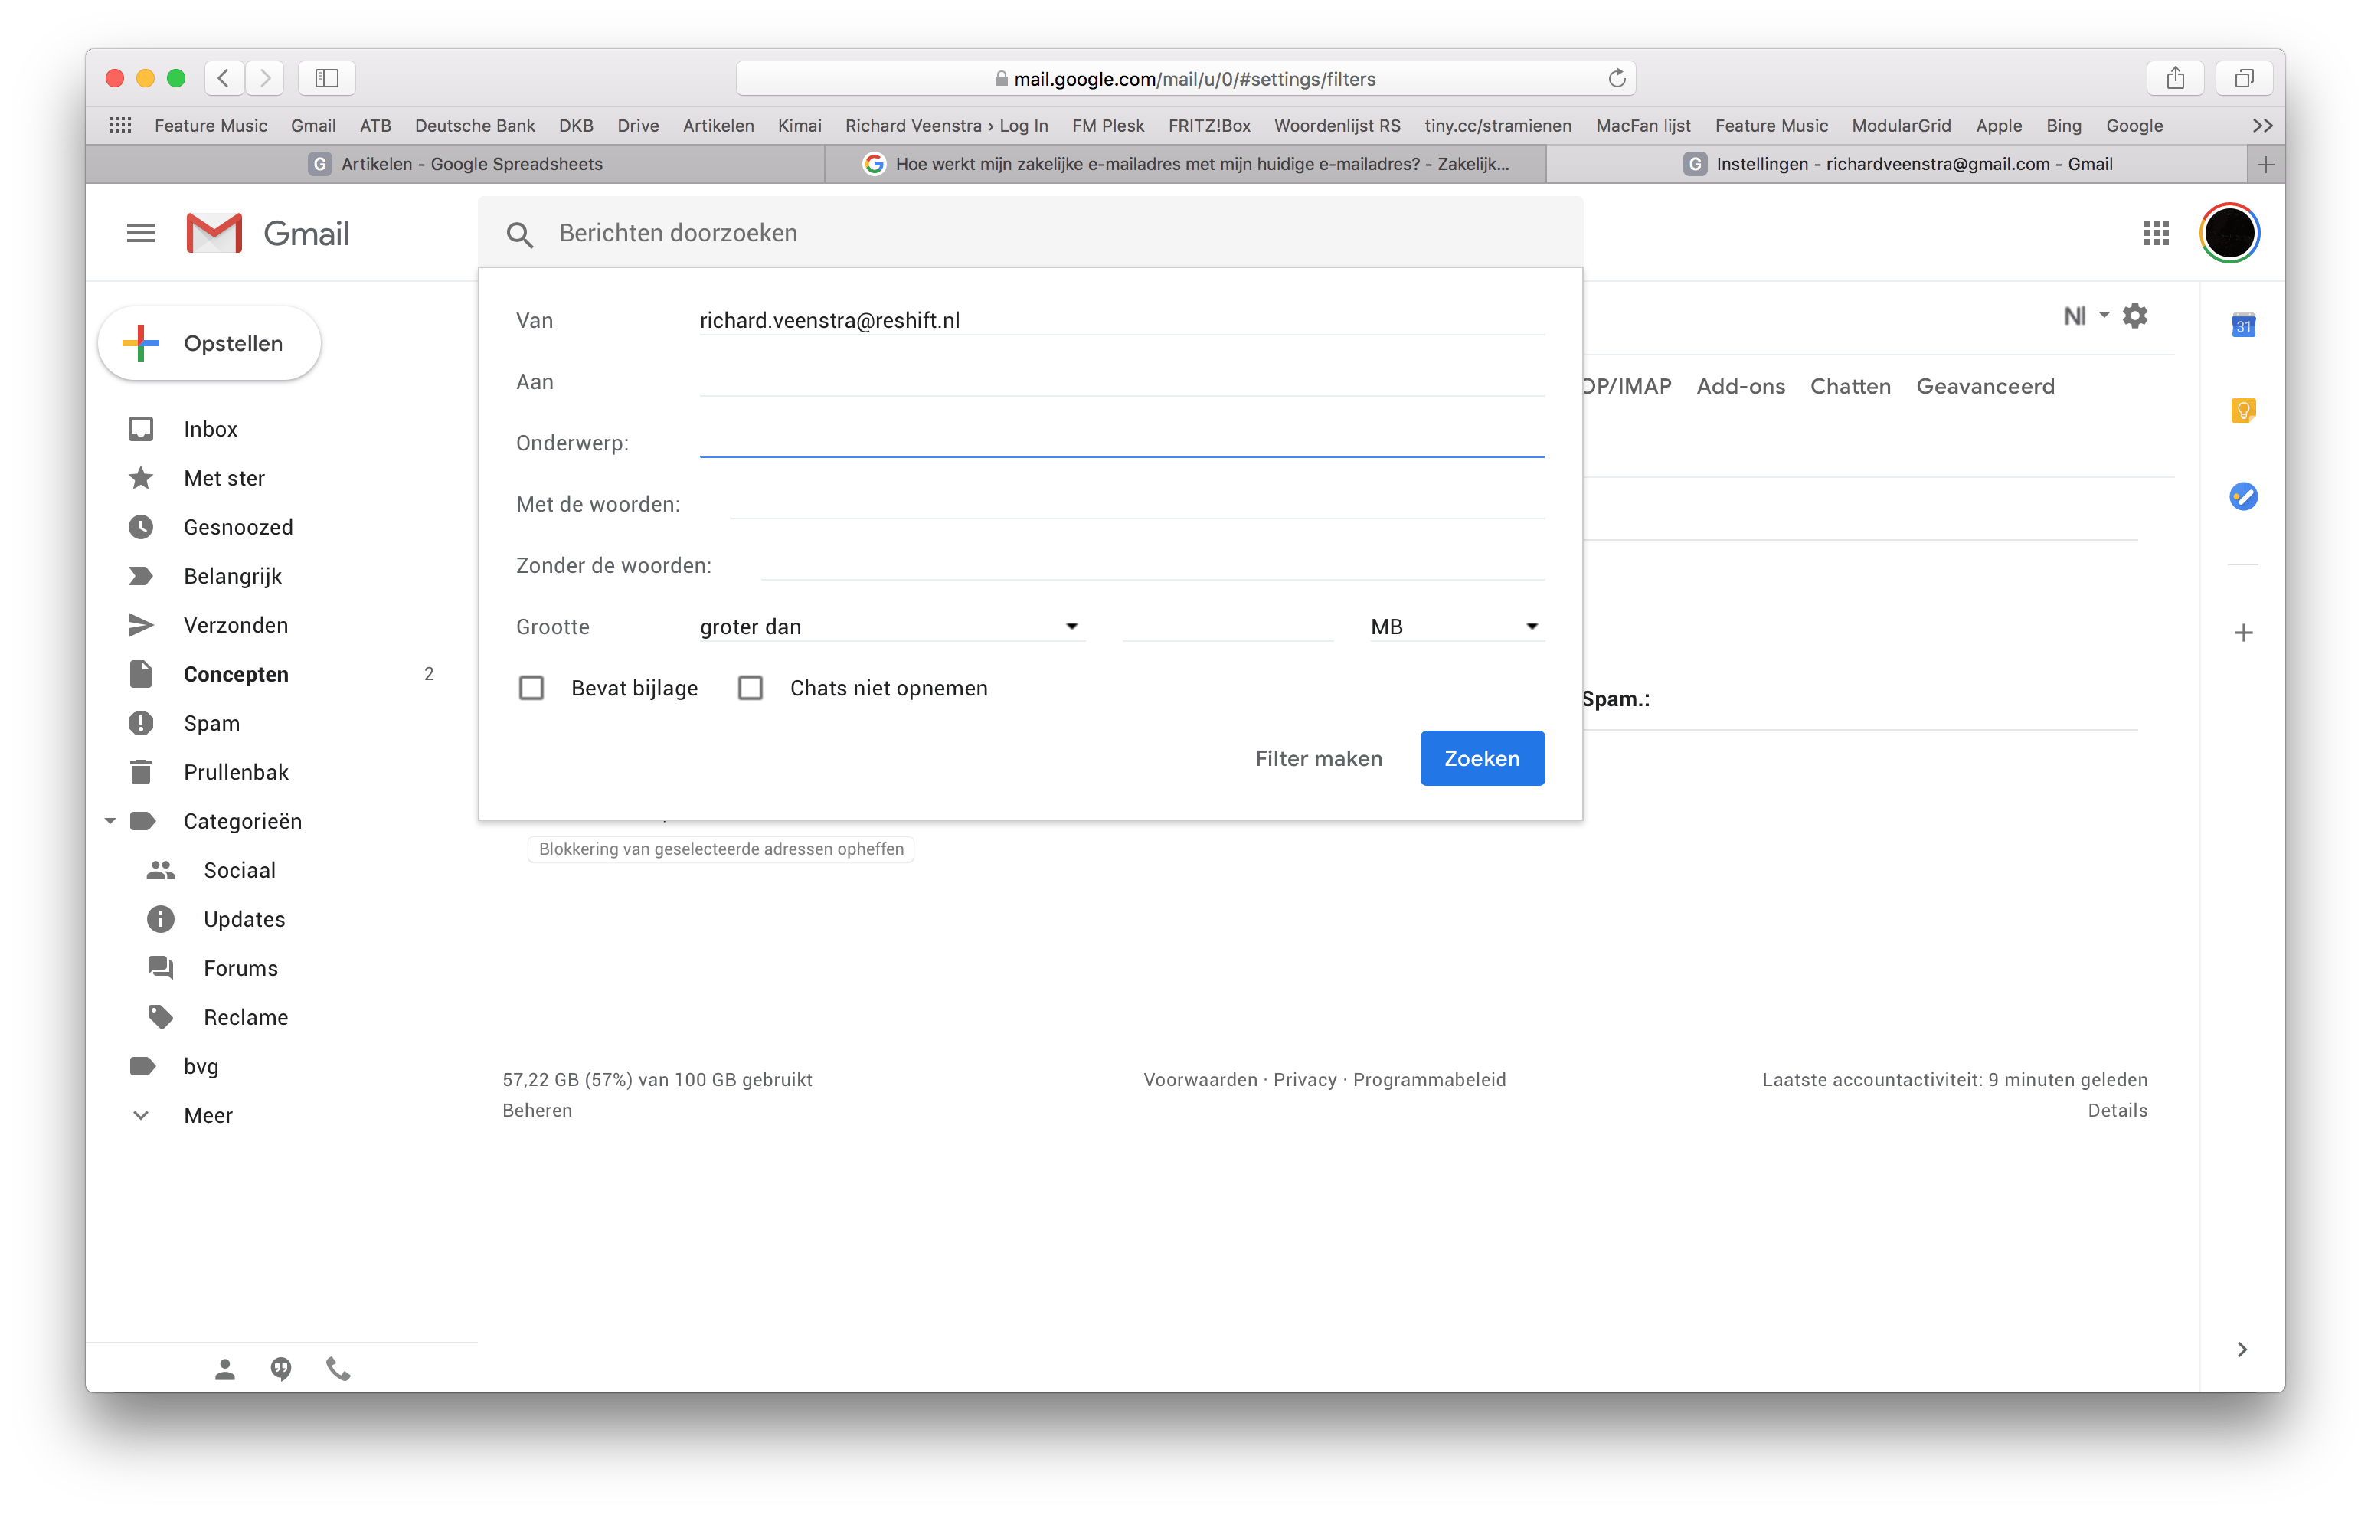
Task: Tick the Chats niet opnemen checkbox
Action: point(751,688)
